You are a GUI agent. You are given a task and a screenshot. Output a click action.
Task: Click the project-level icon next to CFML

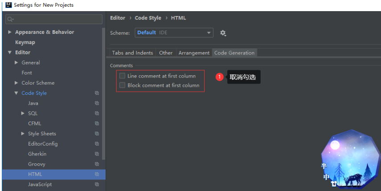point(97,123)
